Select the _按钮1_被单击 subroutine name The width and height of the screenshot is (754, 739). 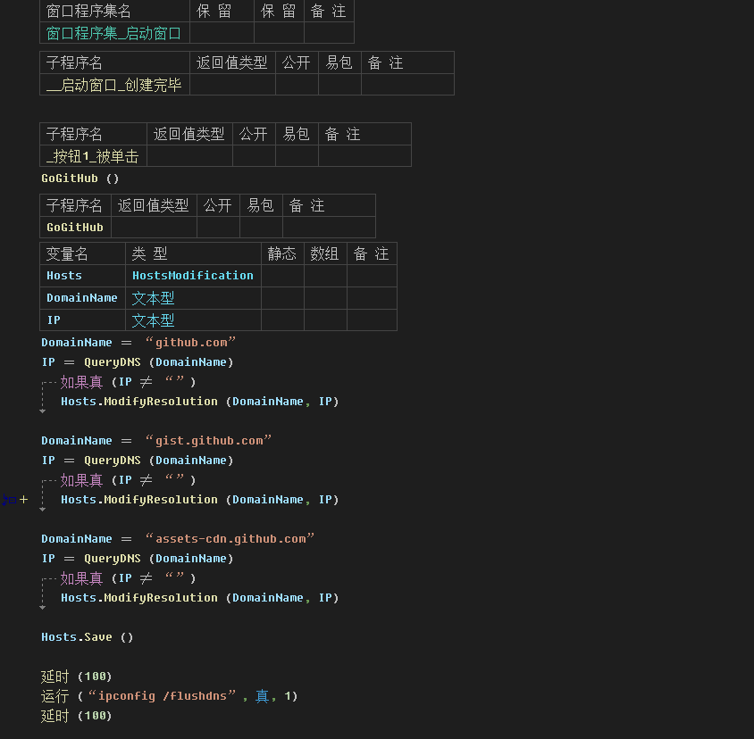tap(93, 156)
